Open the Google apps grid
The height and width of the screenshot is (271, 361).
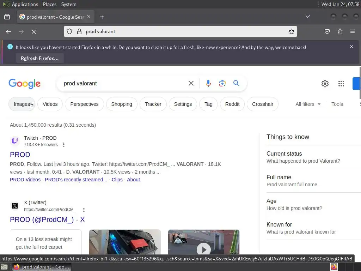pyautogui.click(x=341, y=83)
